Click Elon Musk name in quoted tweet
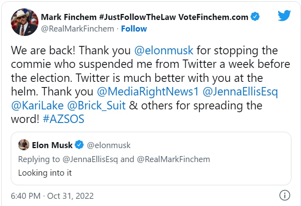This screenshot has width=301, height=206. coord(52,145)
